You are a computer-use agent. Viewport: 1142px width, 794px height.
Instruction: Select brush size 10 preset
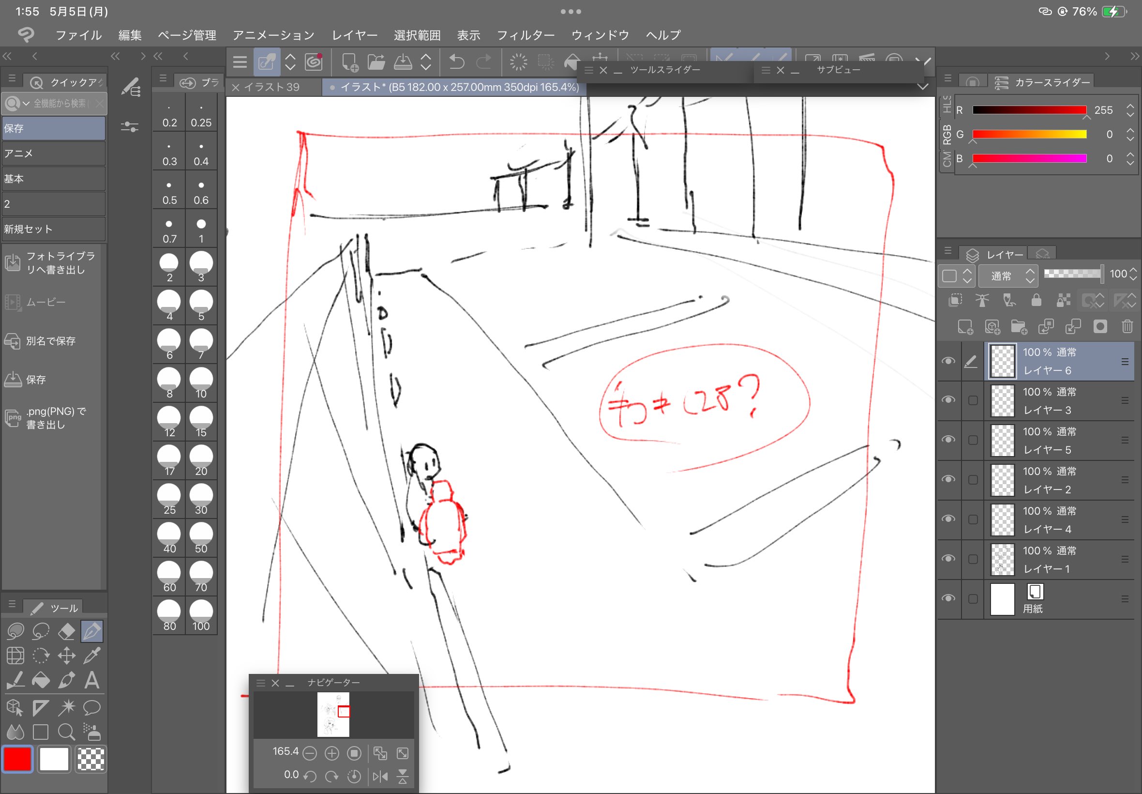[201, 383]
